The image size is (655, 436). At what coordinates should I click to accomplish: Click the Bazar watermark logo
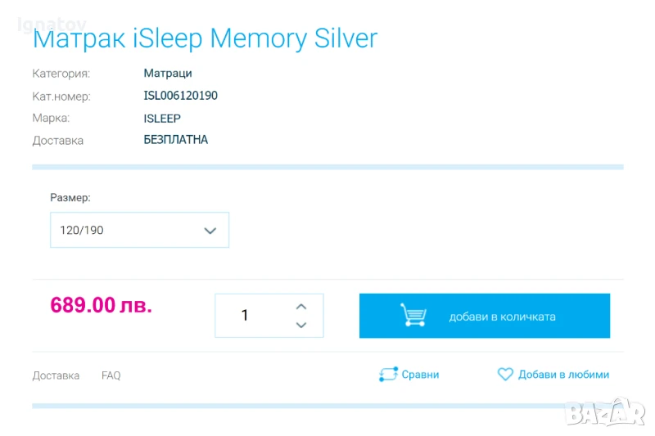pyautogui.click(x=604, y=411)
